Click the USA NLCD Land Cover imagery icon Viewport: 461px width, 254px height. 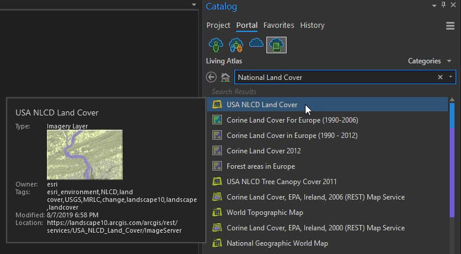(217, 104)
